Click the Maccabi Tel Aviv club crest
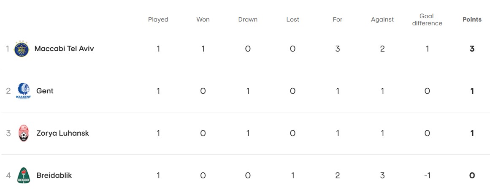The height and width of the screenshot is (191, 490). (22, 49)
